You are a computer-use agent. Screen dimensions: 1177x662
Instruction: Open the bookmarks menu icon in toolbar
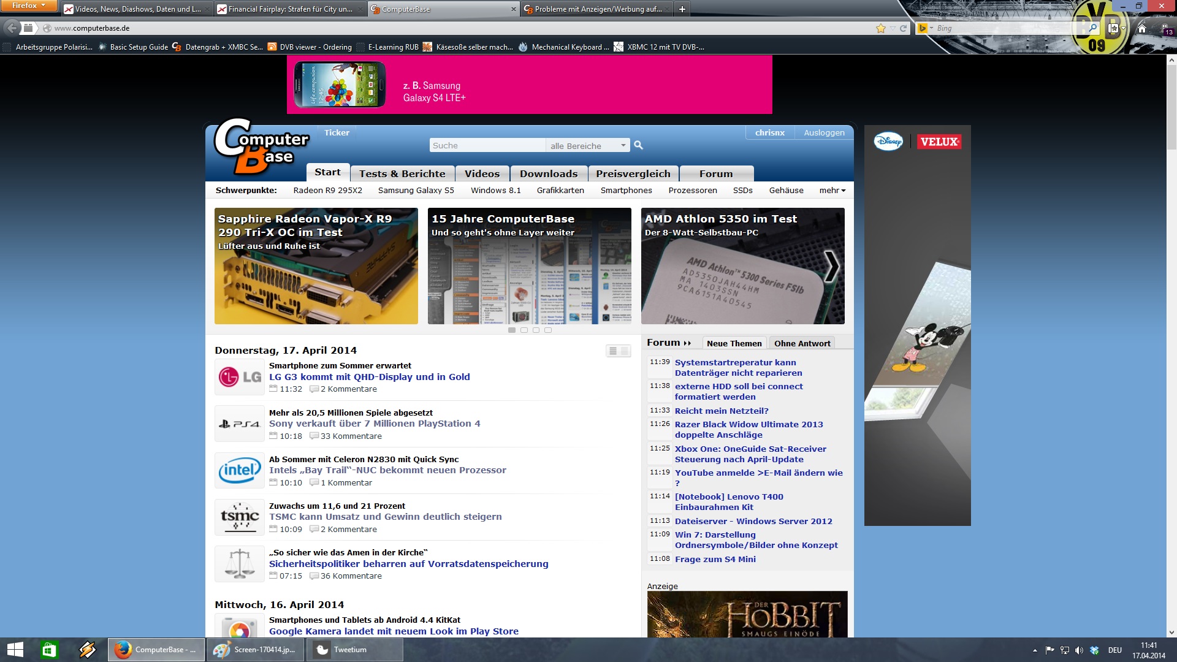pos(1114,28)
